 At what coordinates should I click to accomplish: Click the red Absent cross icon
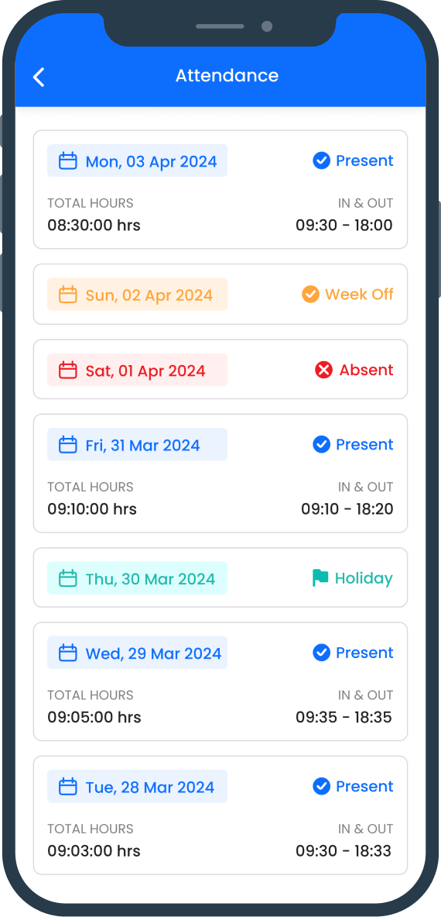pyautogui.click(x=323, y=370)
